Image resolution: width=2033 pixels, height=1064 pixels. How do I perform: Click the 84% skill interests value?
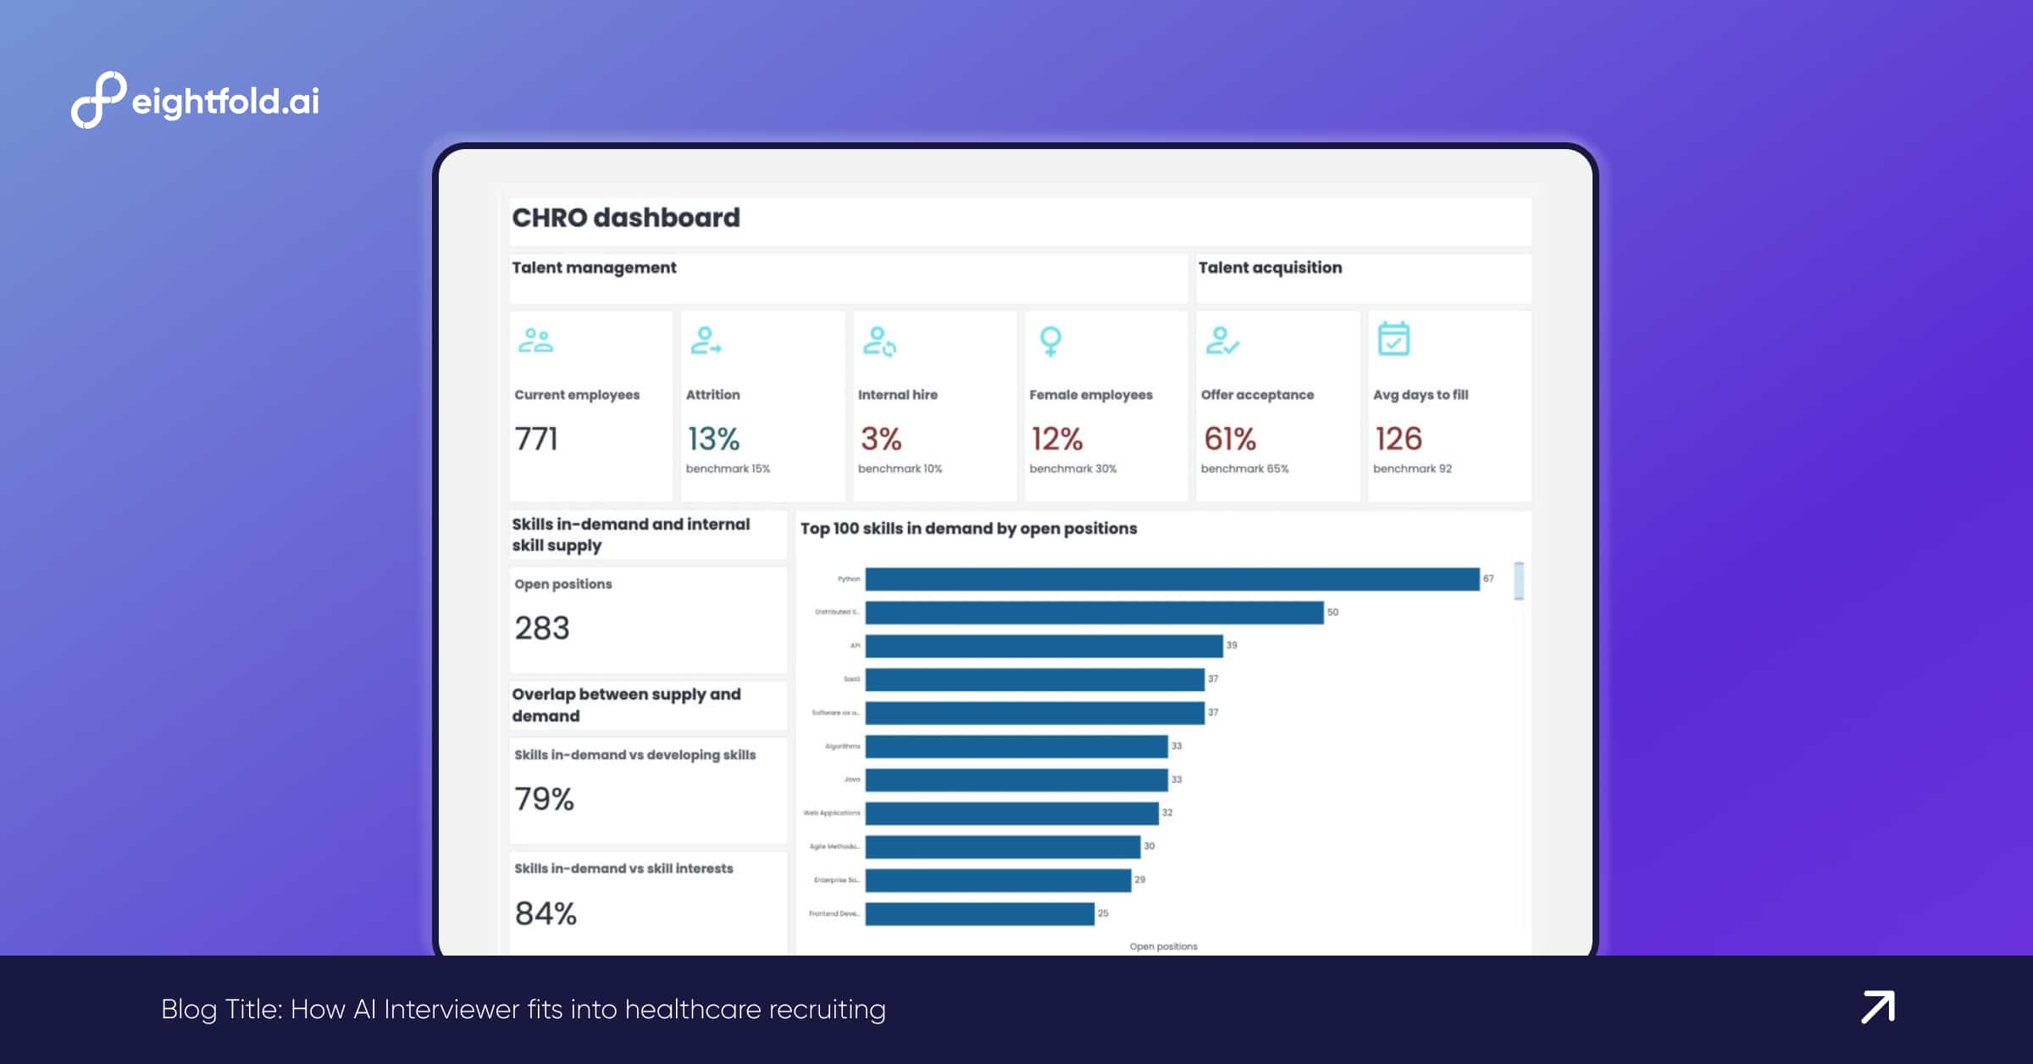[x=546, y=913]
